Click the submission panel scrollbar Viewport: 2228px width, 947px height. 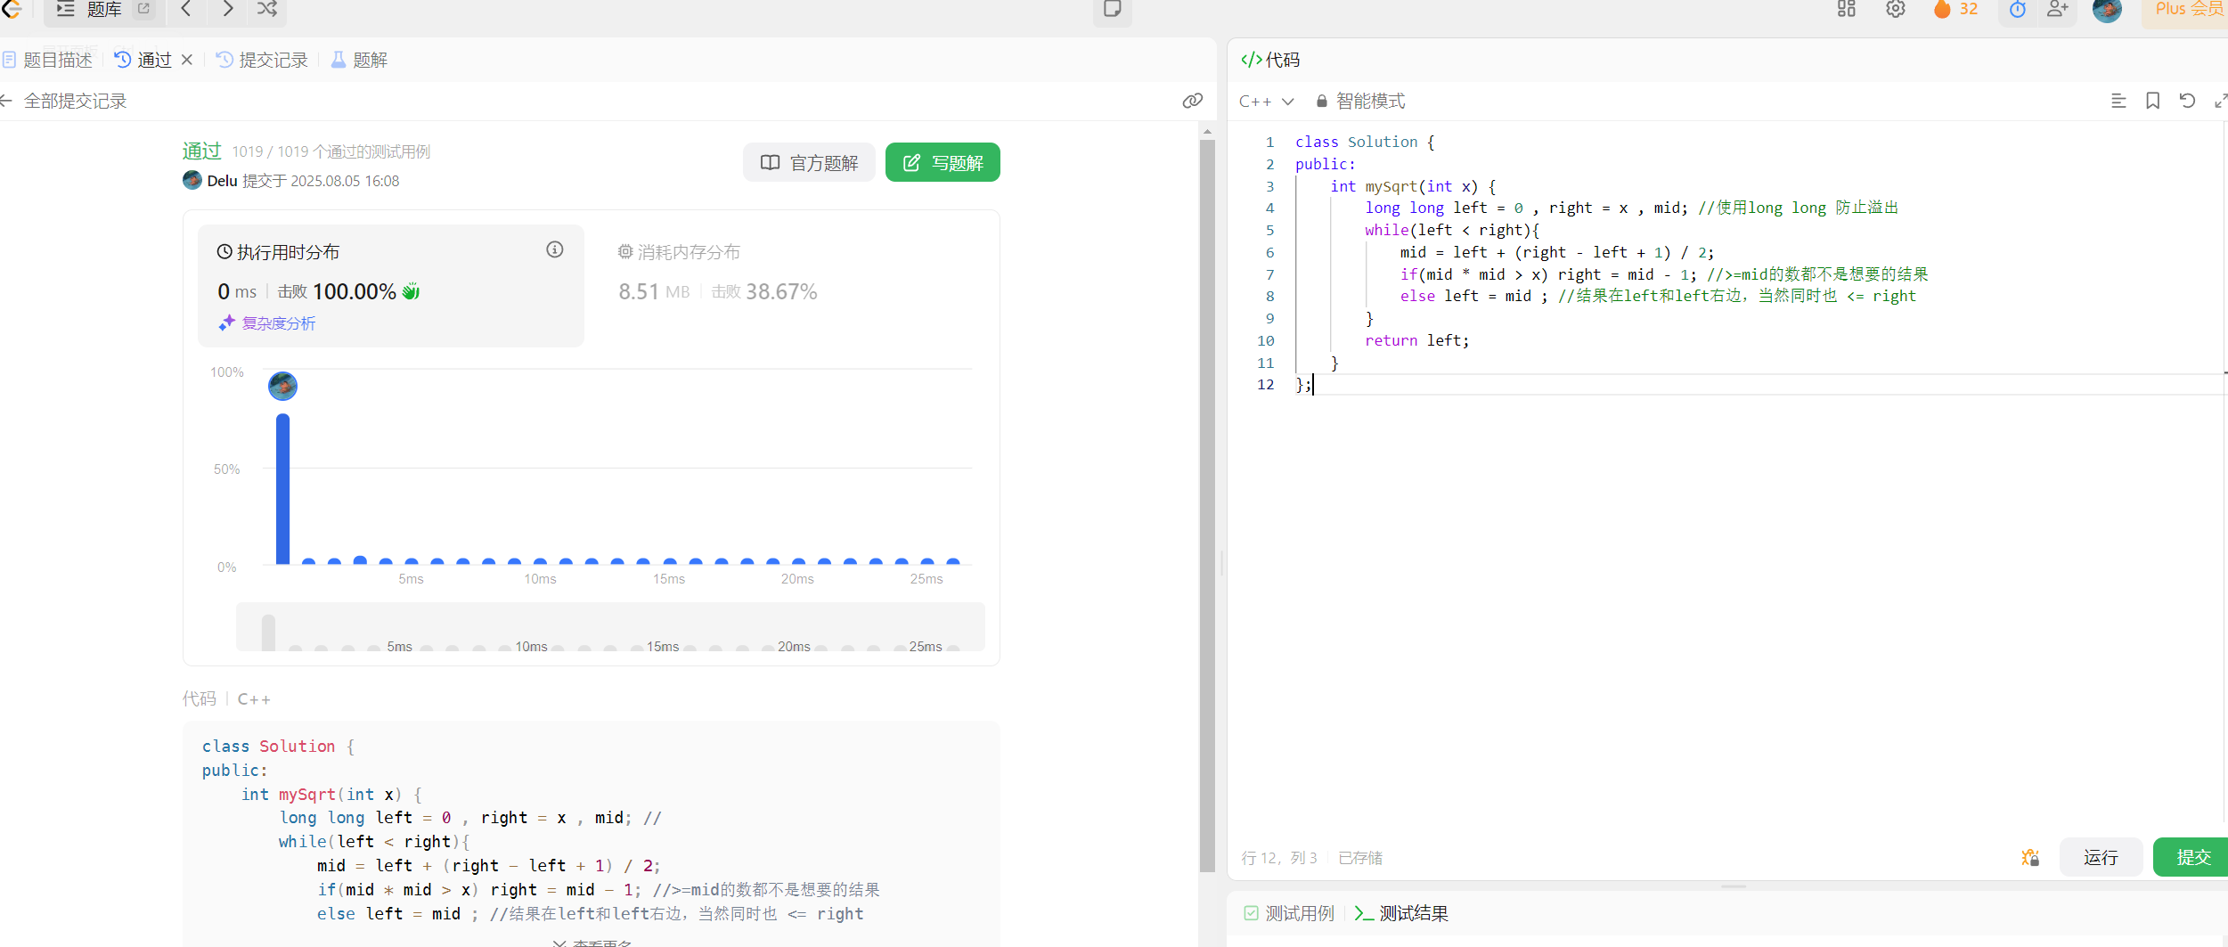pos(1207,505)
